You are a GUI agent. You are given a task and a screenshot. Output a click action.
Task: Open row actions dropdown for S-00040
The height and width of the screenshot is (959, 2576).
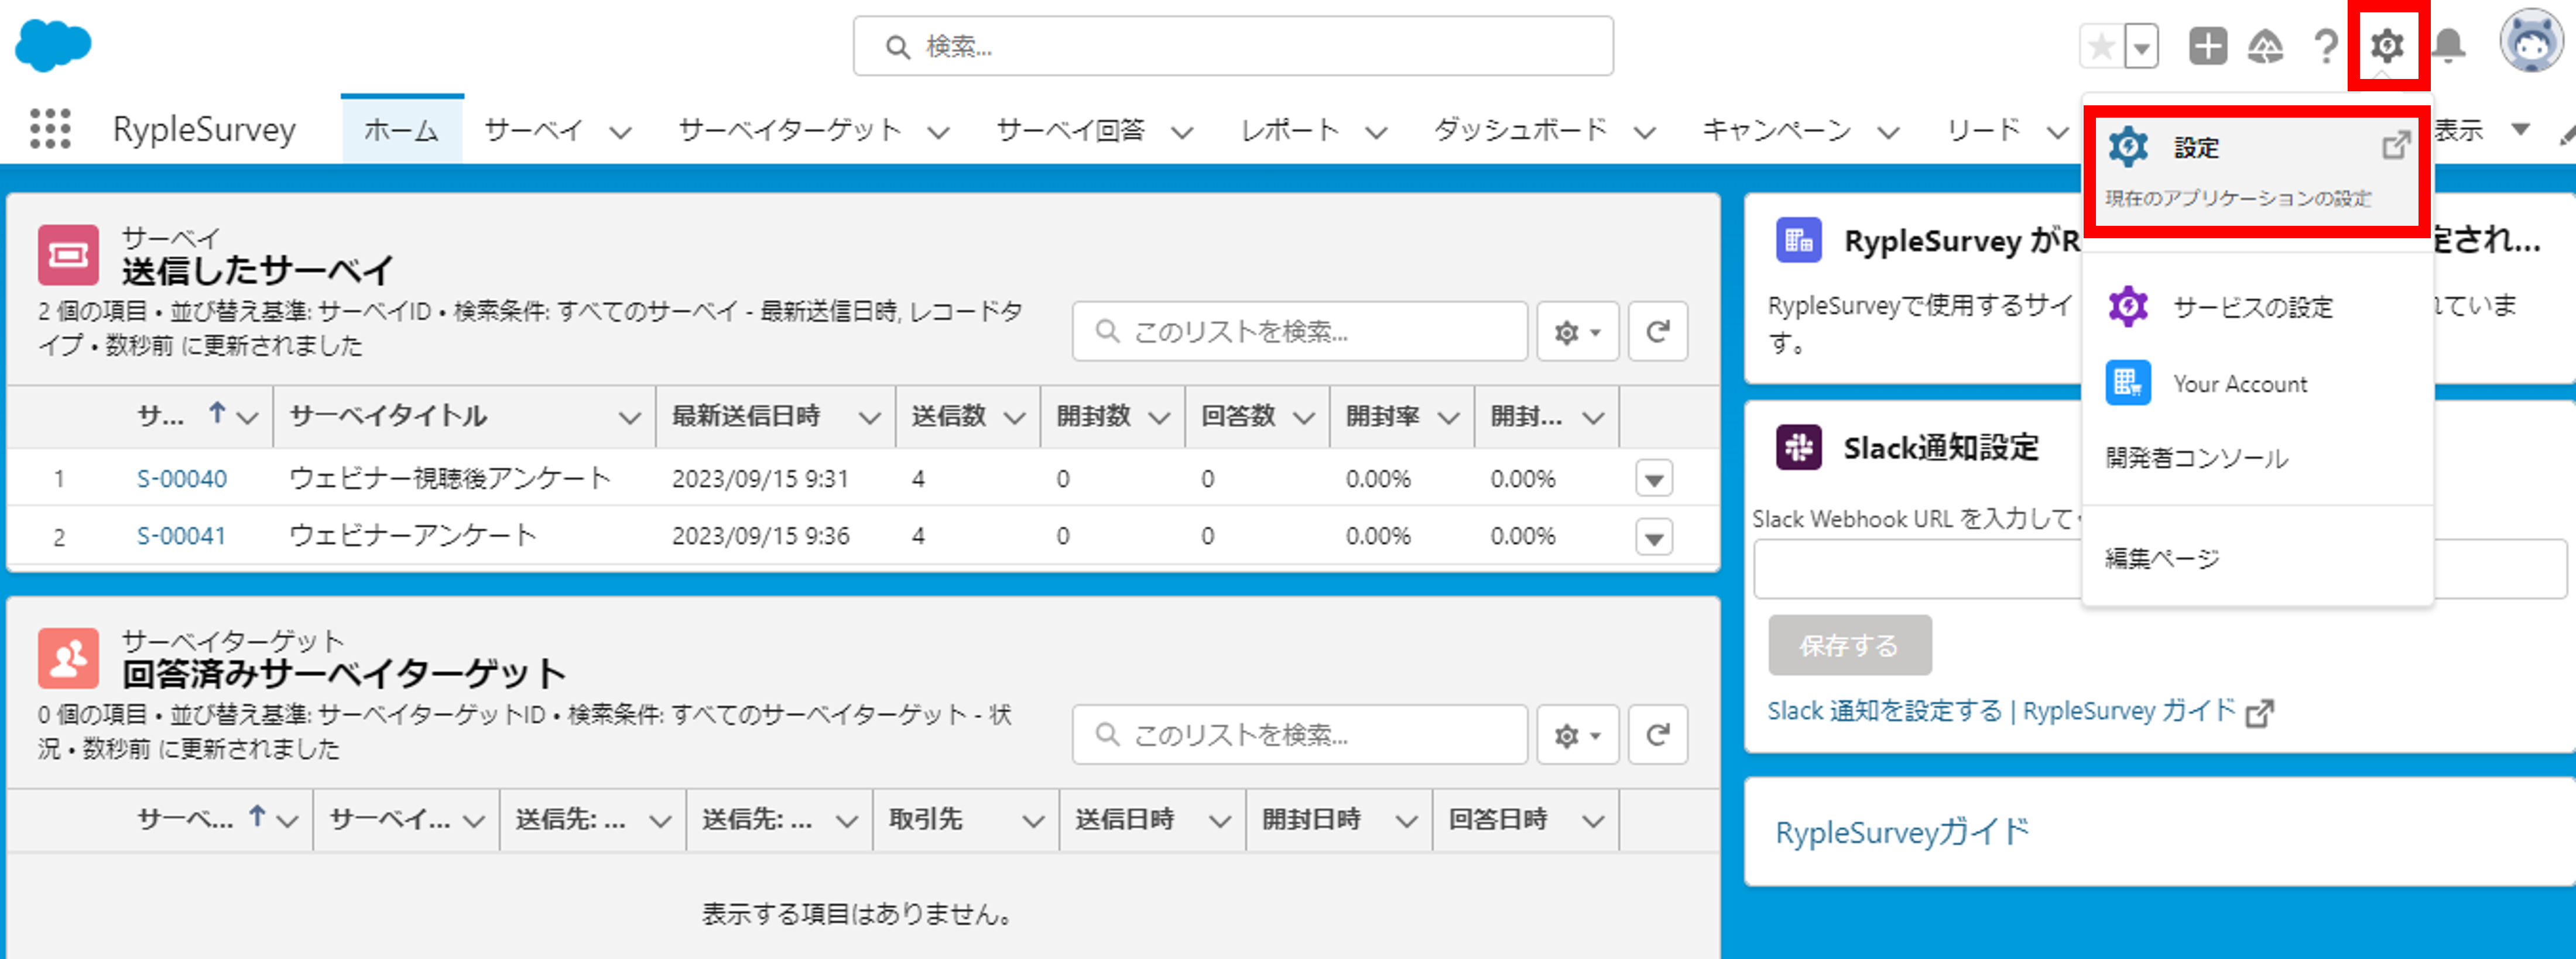tap(1654, 480)
